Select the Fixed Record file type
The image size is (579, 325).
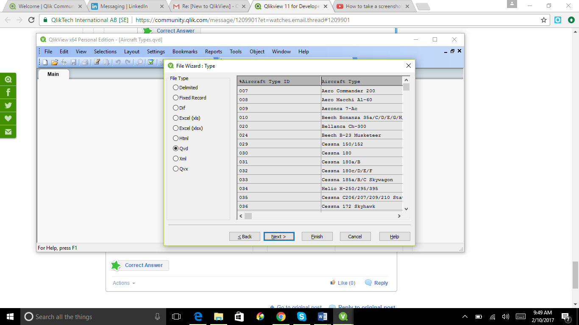pyautogui.click(x=189, y=98)
